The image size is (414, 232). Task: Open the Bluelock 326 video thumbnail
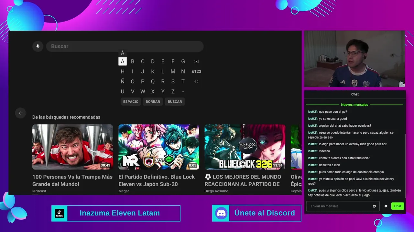[245, 147]
